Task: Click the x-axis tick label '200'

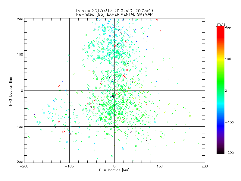Action: tap(205, 166)
